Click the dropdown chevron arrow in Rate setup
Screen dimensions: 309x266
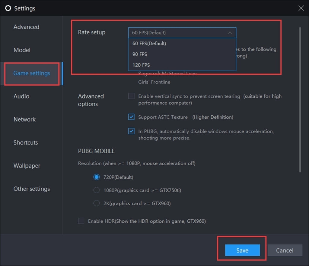pos(230,33)
